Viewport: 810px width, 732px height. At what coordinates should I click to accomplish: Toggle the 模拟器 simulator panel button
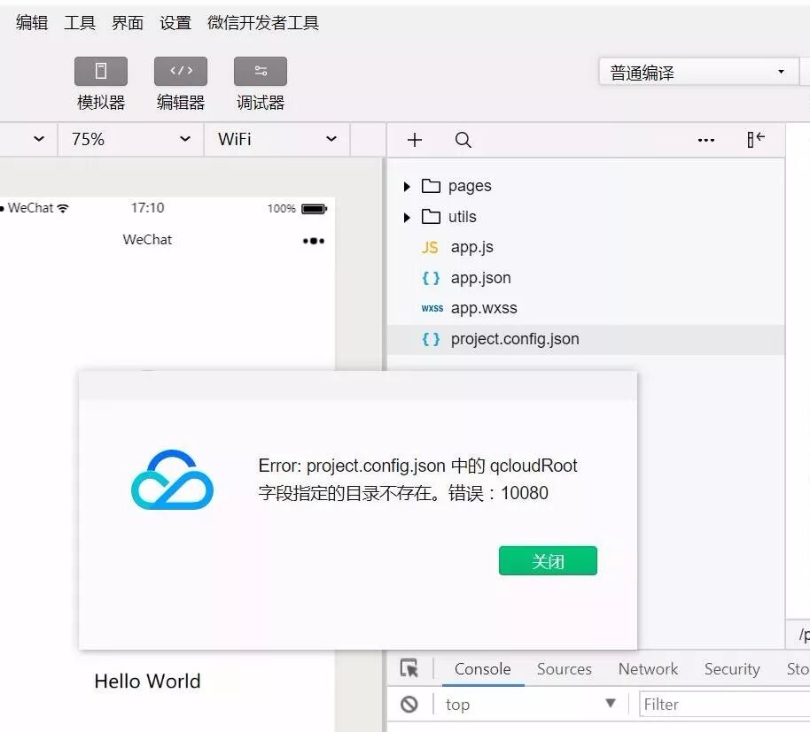click(x=101, y=71)
